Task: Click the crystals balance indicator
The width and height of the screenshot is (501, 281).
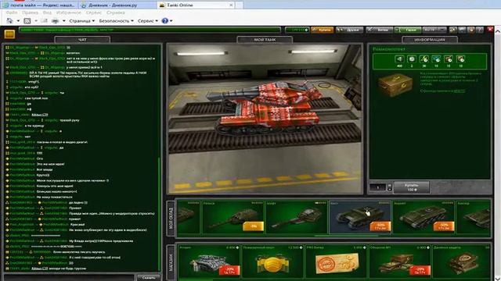Action: pos(297,30)
